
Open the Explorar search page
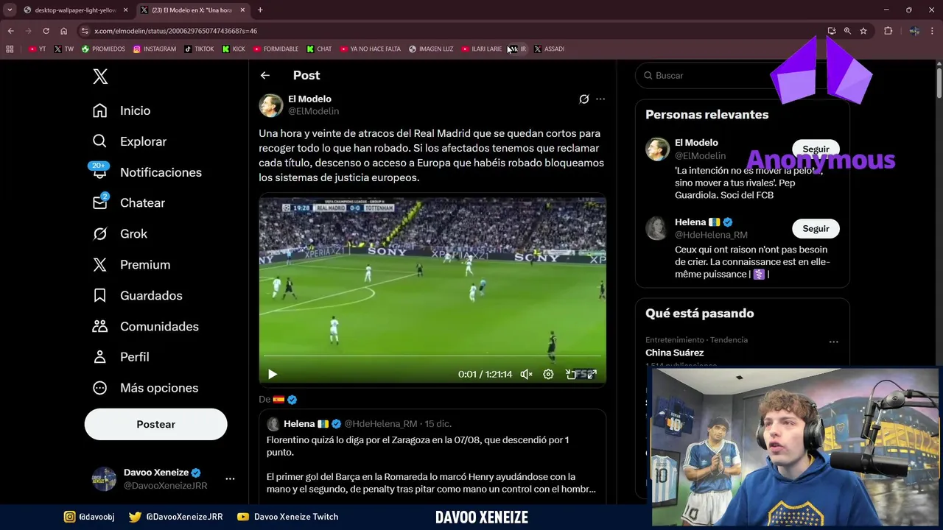130,141
